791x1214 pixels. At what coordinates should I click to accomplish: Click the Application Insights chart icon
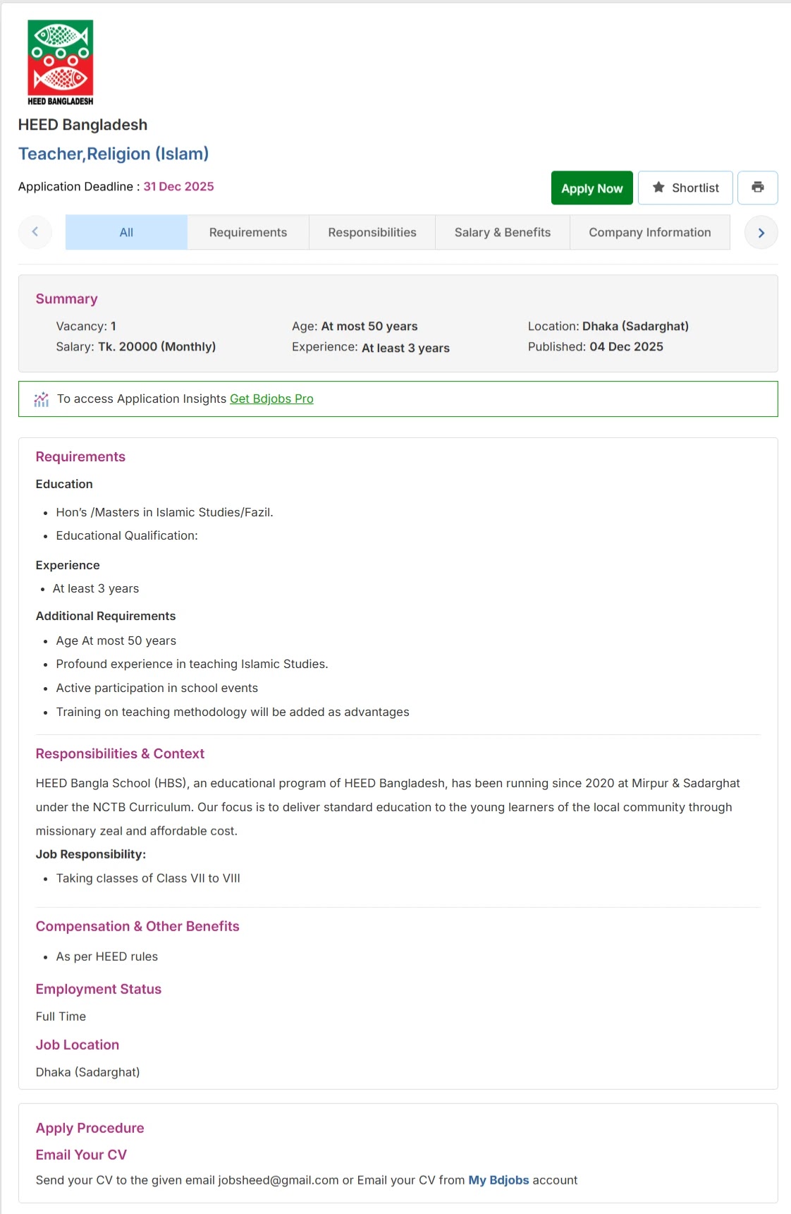click(42, 399)
